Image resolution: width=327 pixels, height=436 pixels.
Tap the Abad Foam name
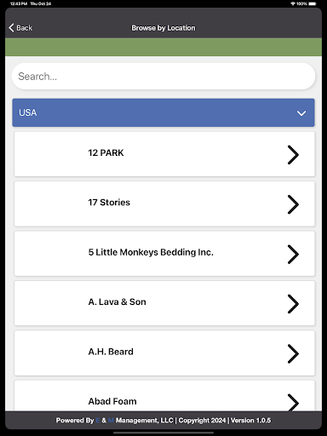[112, 401]
